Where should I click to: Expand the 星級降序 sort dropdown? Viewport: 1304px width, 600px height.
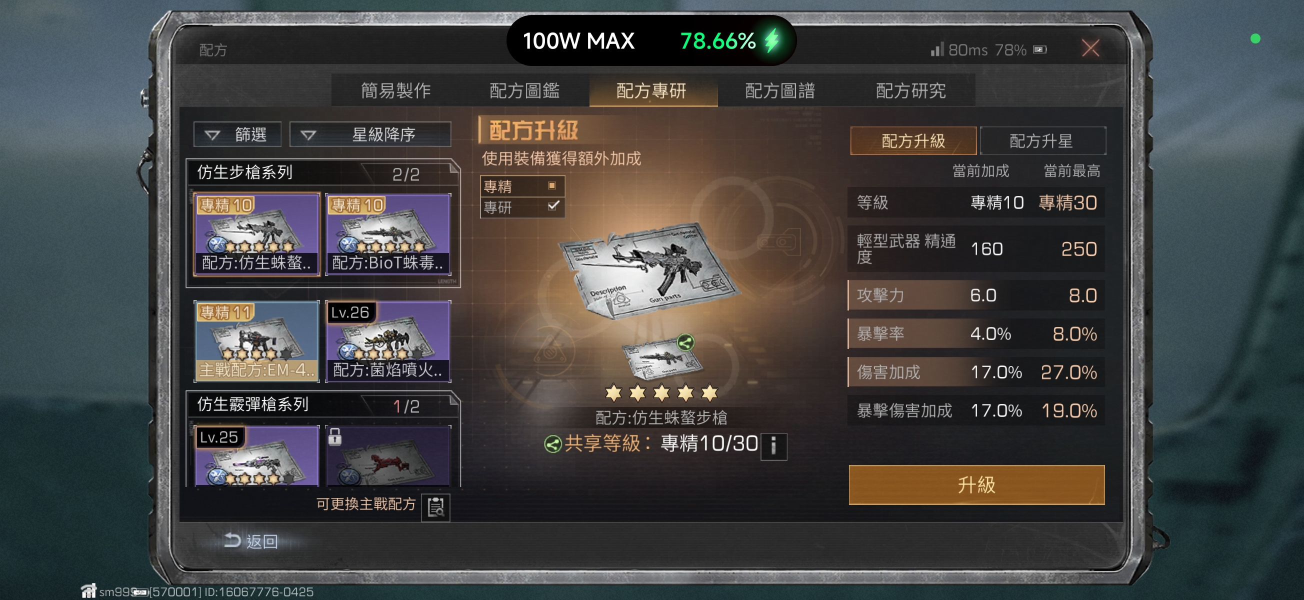(370, 134)
